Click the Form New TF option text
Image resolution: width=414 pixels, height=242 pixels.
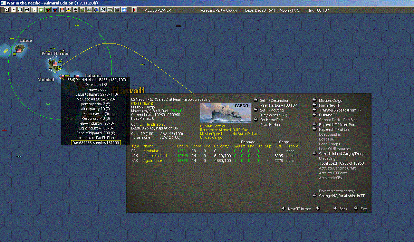tap(329, 105)
